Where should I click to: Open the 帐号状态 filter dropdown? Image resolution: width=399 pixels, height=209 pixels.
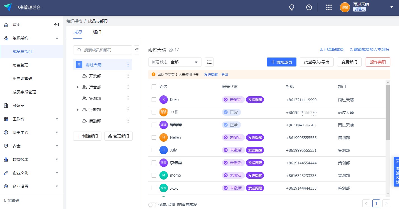[175, 62]
